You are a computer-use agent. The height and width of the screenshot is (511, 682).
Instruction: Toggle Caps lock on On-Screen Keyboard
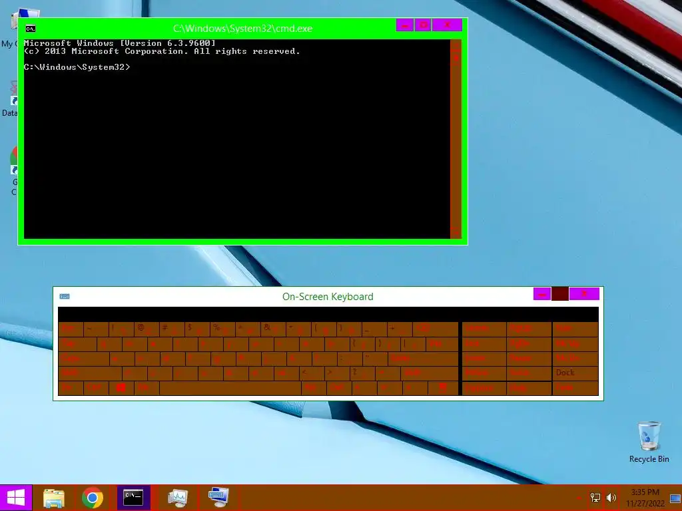click(83, 359)
